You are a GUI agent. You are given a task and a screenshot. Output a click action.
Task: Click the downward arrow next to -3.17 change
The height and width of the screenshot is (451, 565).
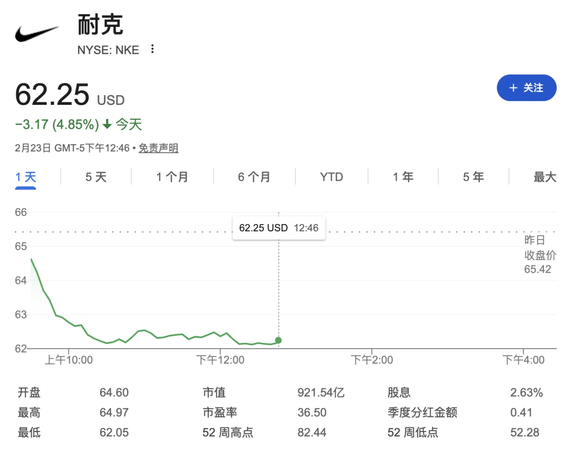(x=106, y=124)
